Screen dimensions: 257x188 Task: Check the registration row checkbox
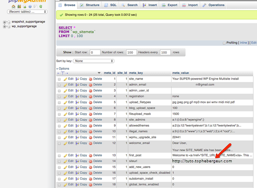tap(59, 96)
